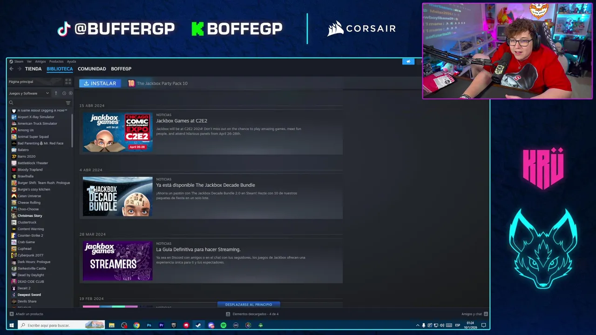The width and height of the screenshot is (596, 335).
Task: Click the blue megaphone announcements button
Action: point(408,61)
